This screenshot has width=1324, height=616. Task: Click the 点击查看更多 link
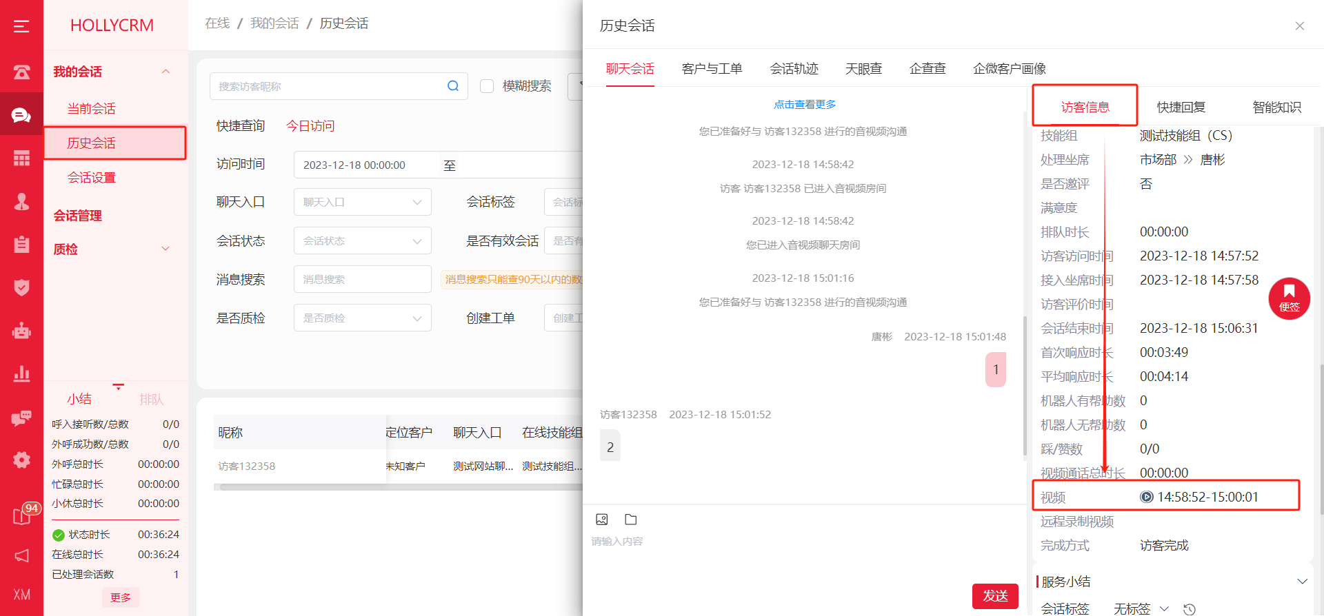(804, 104)
